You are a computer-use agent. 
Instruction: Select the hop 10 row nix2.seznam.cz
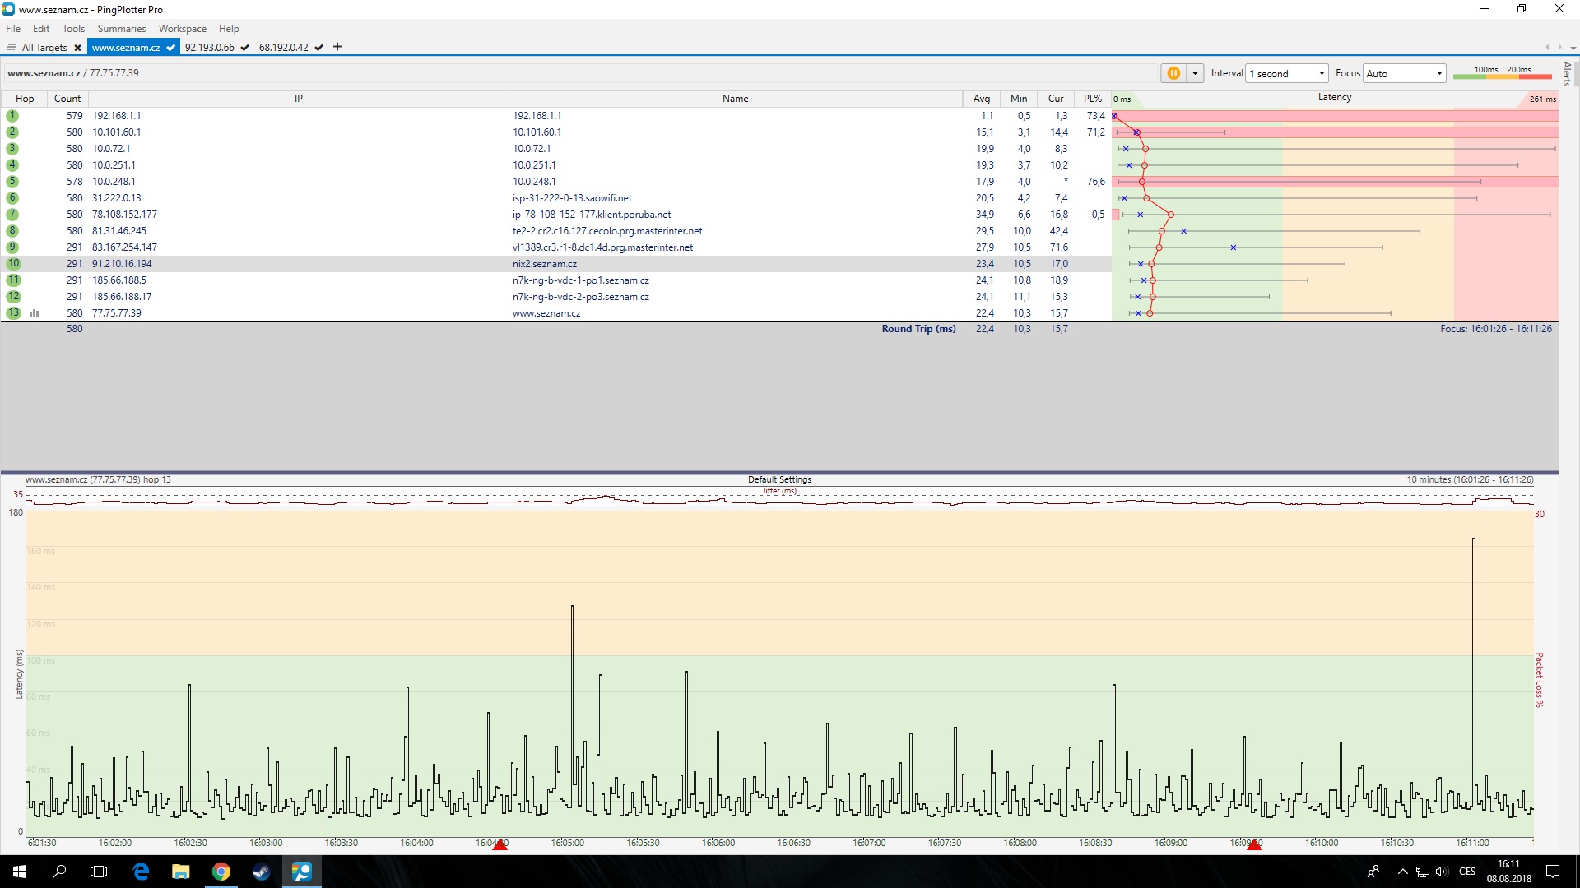point(543,264)
